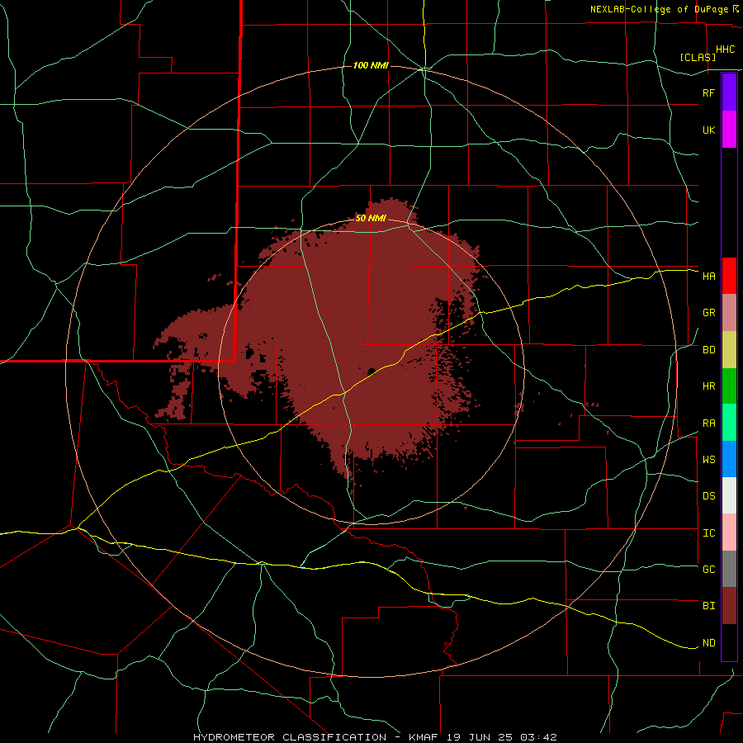Select the GR pink legend swatch

click(729, 313)
